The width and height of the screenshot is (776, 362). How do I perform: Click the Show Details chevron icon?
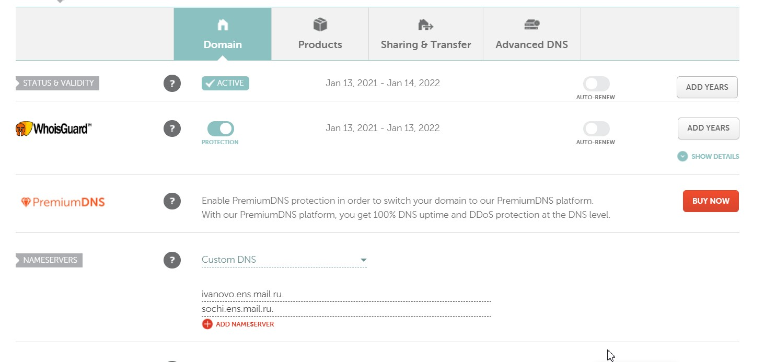pos(682,156)
